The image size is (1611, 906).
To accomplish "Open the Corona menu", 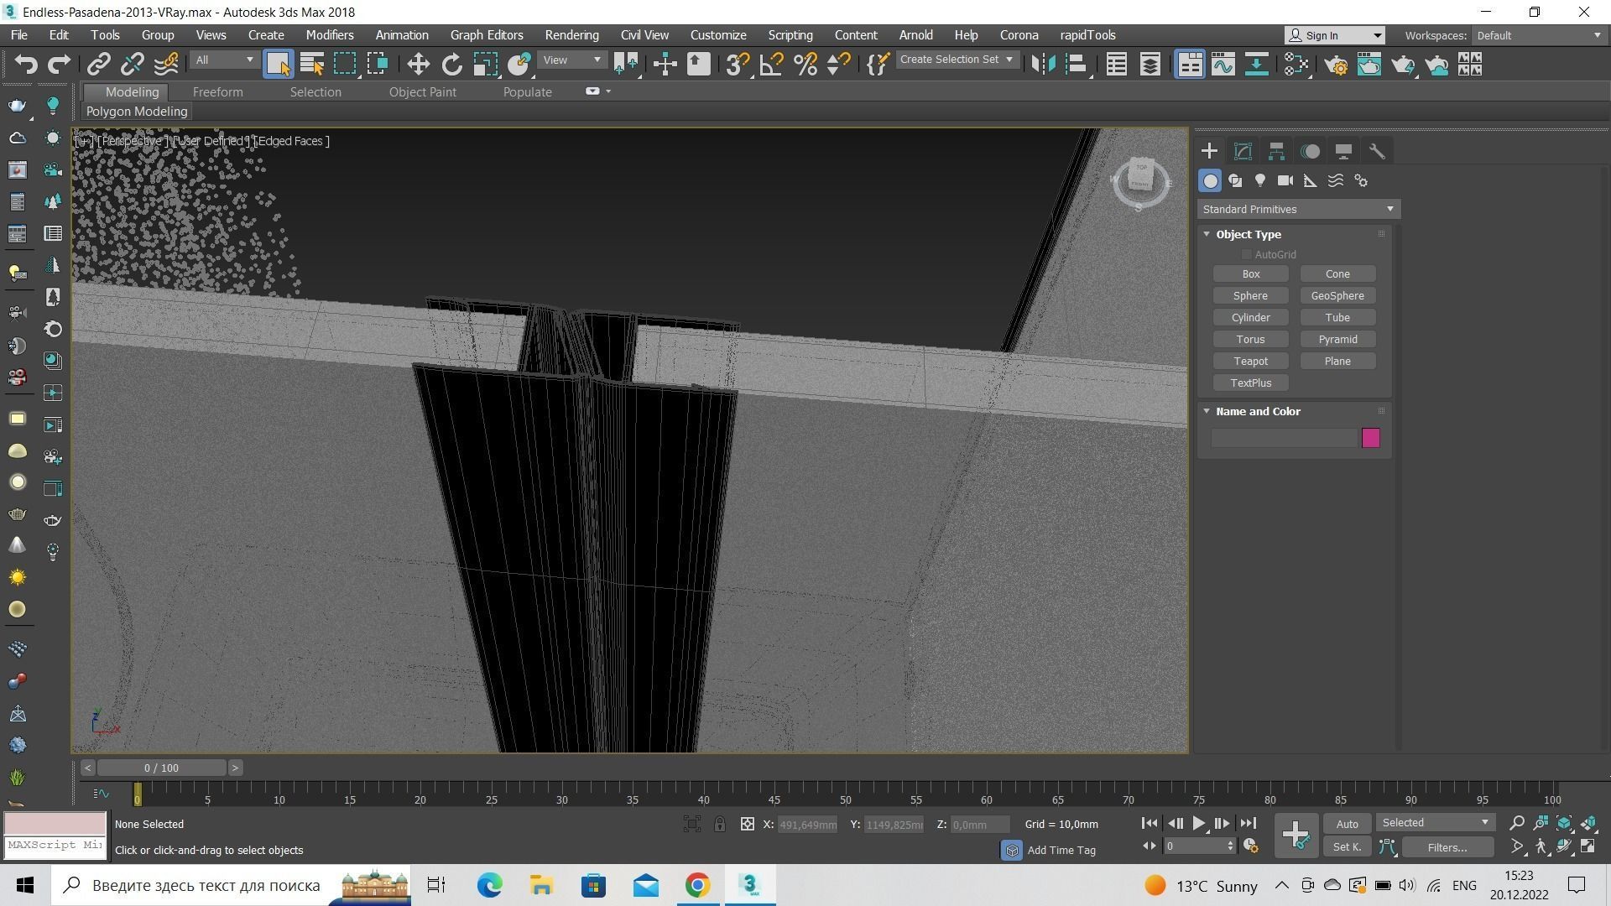I will (1019, 35).
